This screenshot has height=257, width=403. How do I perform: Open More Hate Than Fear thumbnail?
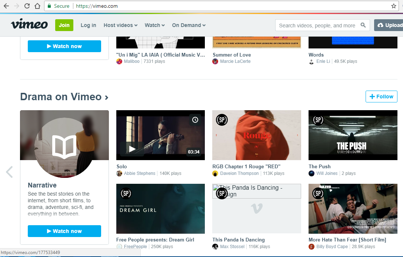pos(353,209)
